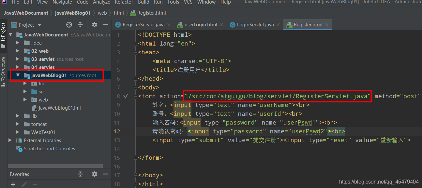Open Favorites panel settings gear

click(x=95, y=174)
